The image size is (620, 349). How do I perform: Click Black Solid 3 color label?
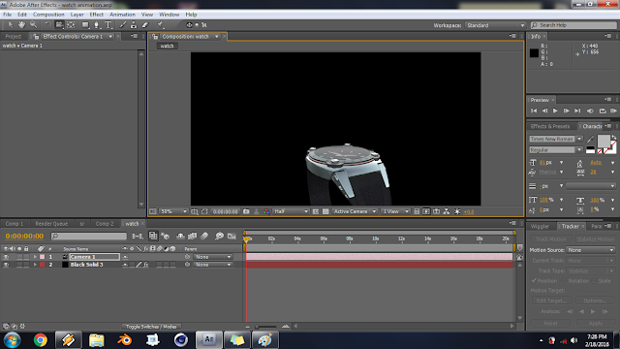pos(42,265)
